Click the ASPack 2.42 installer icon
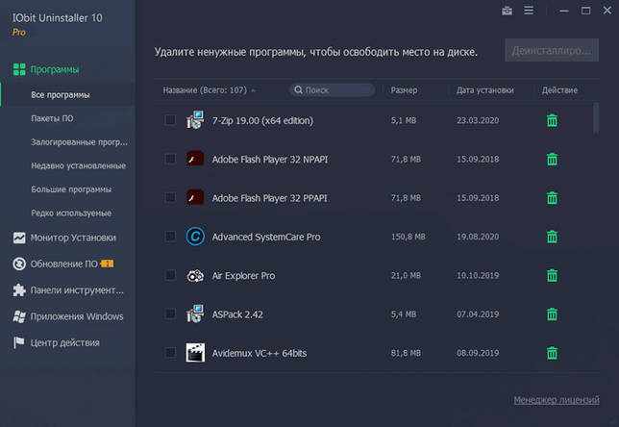Image resolution: width=619 pixels, height=427 pixels. coord(195,314)
